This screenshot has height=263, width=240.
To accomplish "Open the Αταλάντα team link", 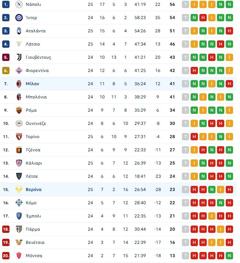I will (x=35, y=31).
